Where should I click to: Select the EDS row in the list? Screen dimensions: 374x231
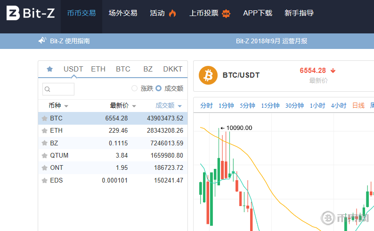click(x=113, y=180)
